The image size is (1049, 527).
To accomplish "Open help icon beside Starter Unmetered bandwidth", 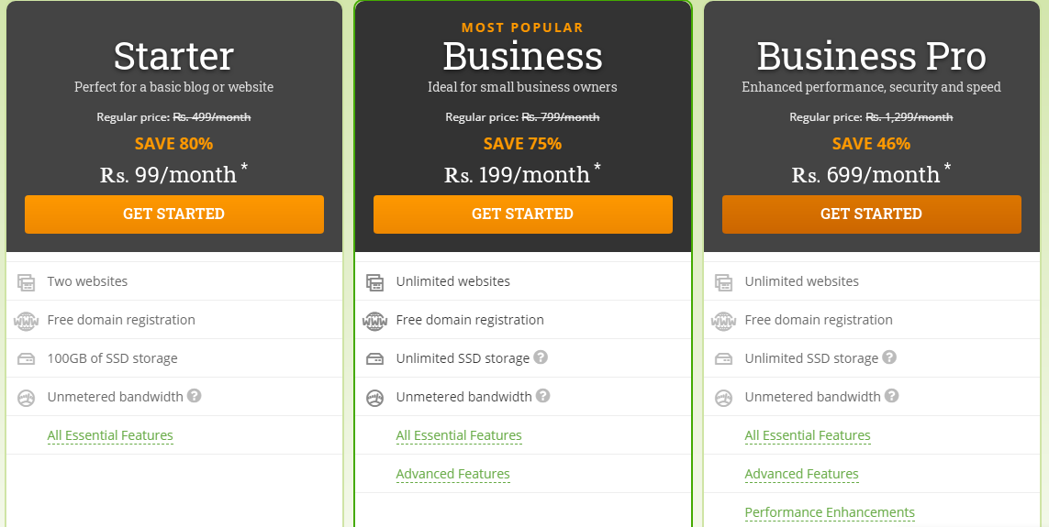I will pyautogui.click(x=194, y=395).
